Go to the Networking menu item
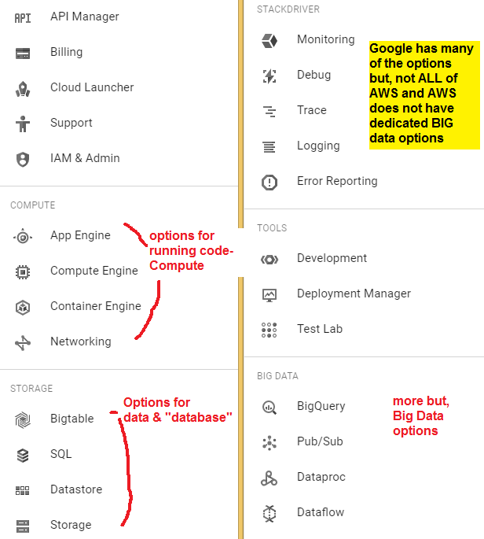Image resolution: width=484 pixels, height=539 pixels. point(80,341)
